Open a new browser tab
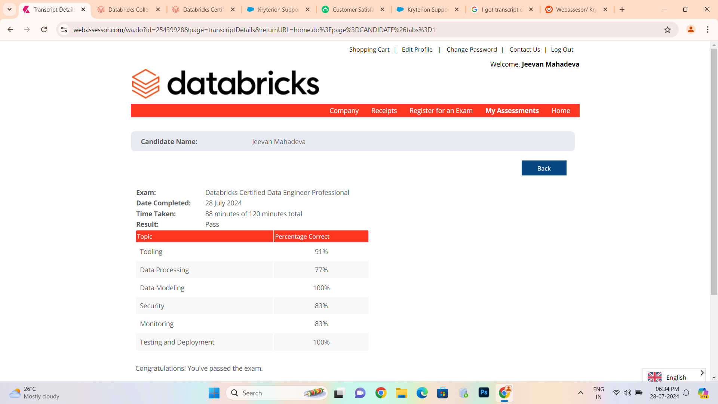This screenshot has width=718, height=404. point(622,9)
